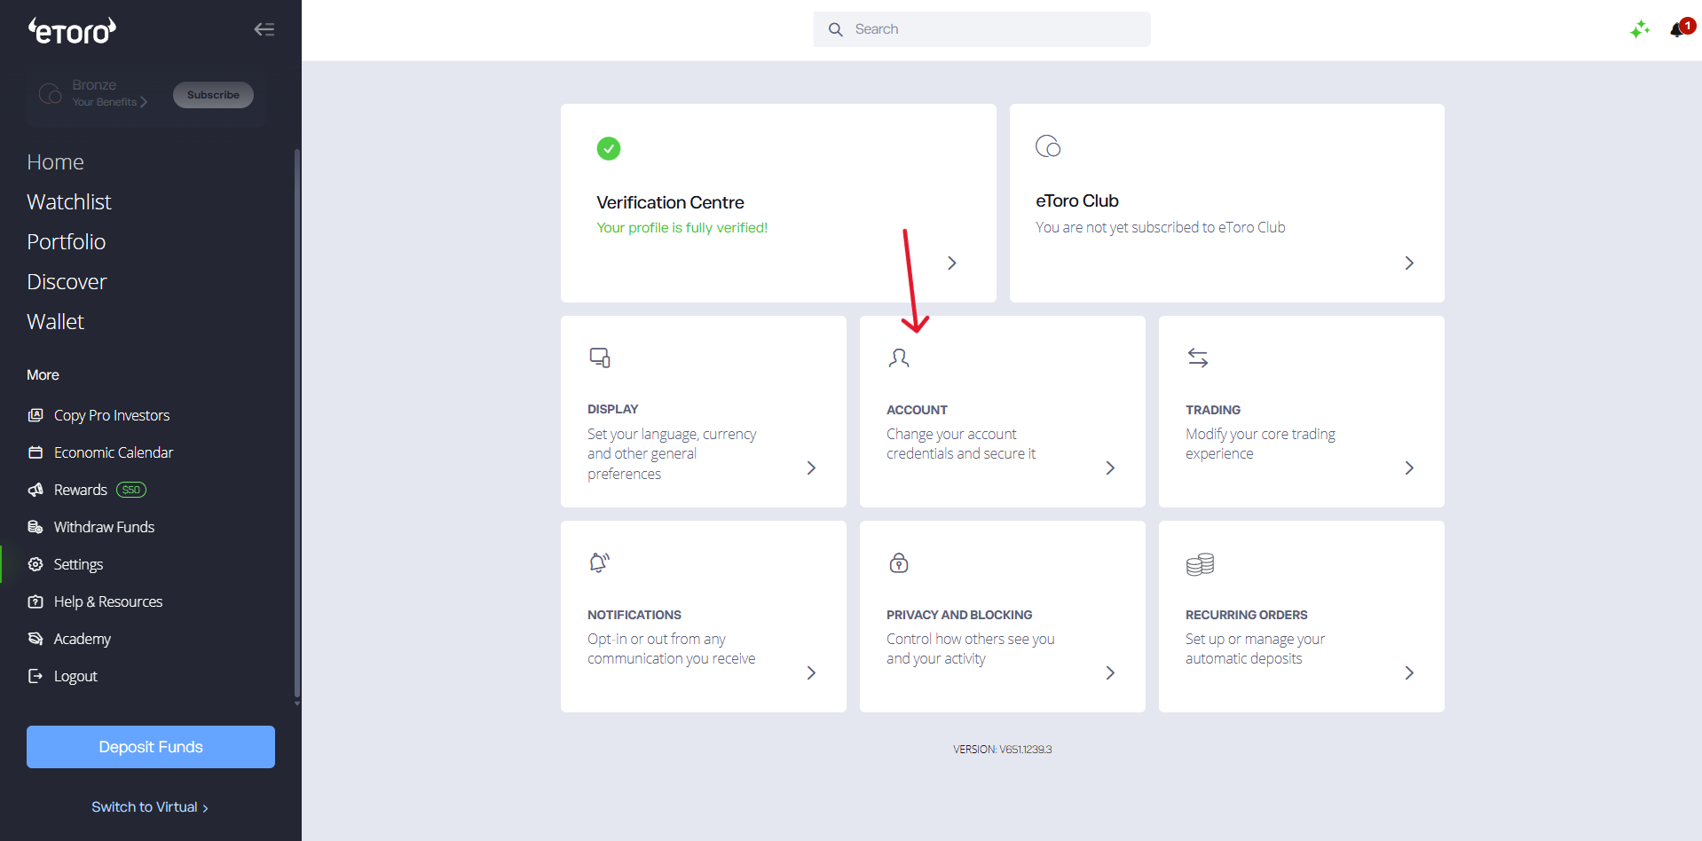Image resolution: width=1702 pixels, height=841 pixels.
Task: Open the Watchlist page
Action: coord(69,202)
